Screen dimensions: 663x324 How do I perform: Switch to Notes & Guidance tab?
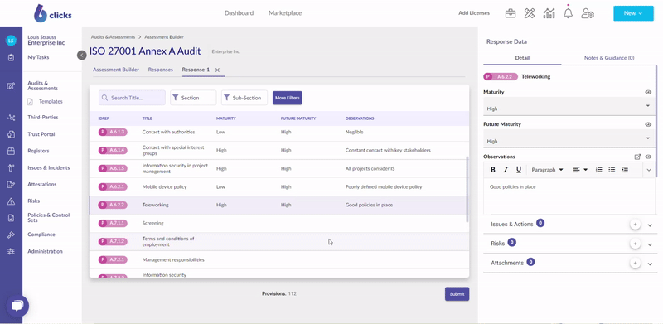[609, 58]
